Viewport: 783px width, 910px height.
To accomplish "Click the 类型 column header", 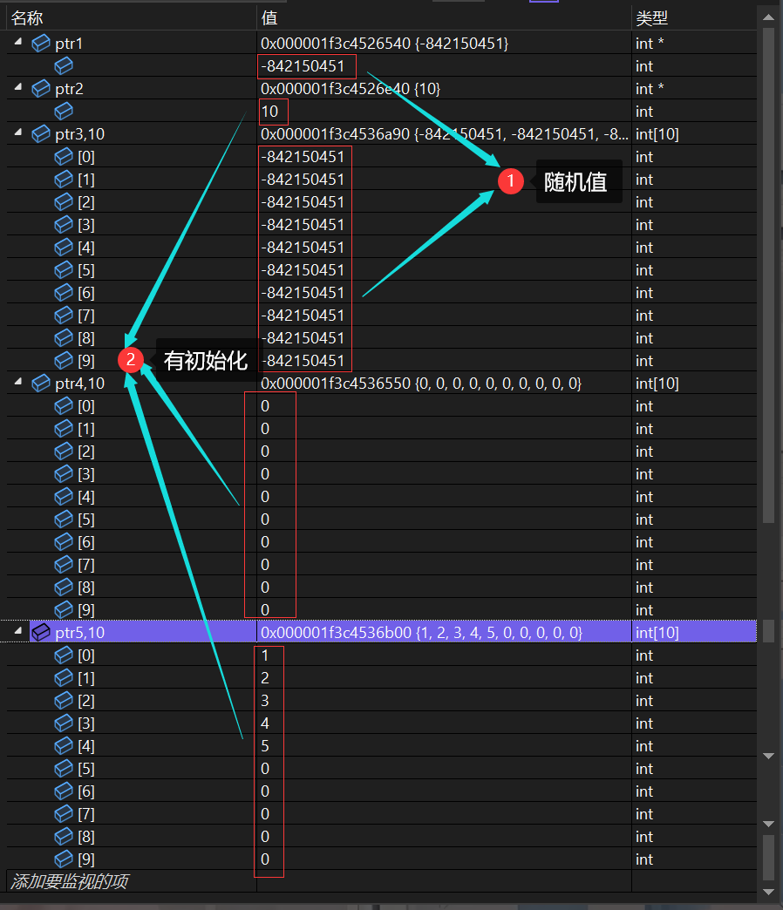I will 693,18.
